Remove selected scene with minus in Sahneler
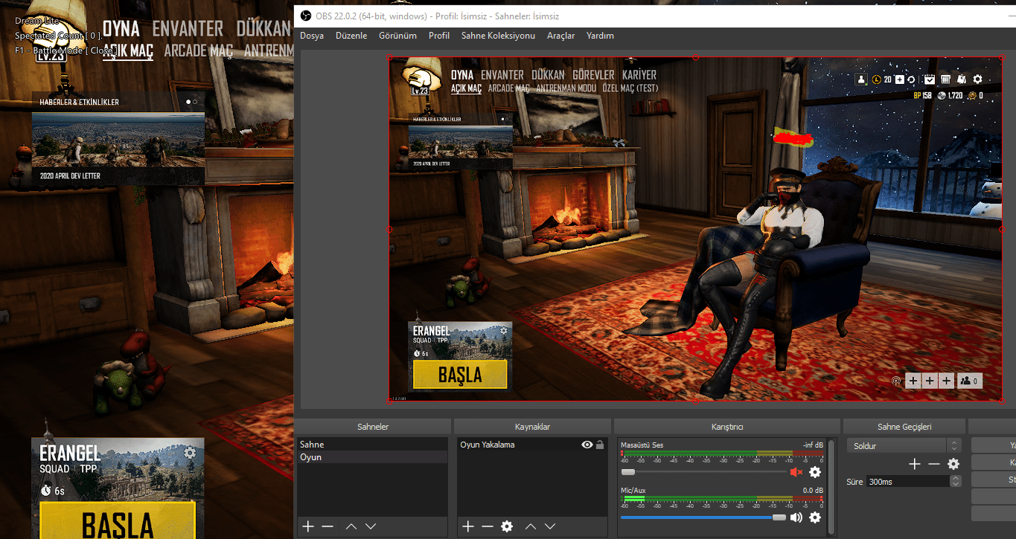The width and height of the screenshot is (1016, 539). pyautogui.click(x=328, y=526)
